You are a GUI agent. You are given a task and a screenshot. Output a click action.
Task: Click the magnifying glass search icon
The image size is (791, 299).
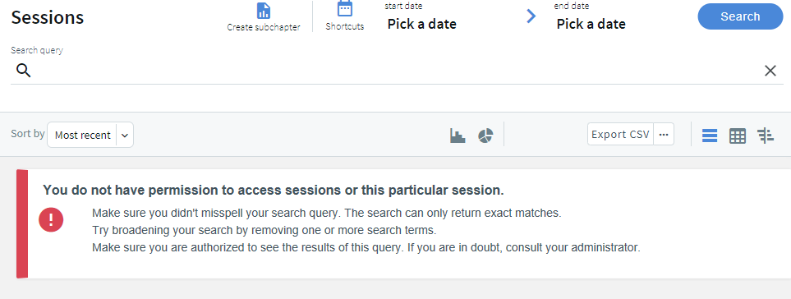click(23, 71)
